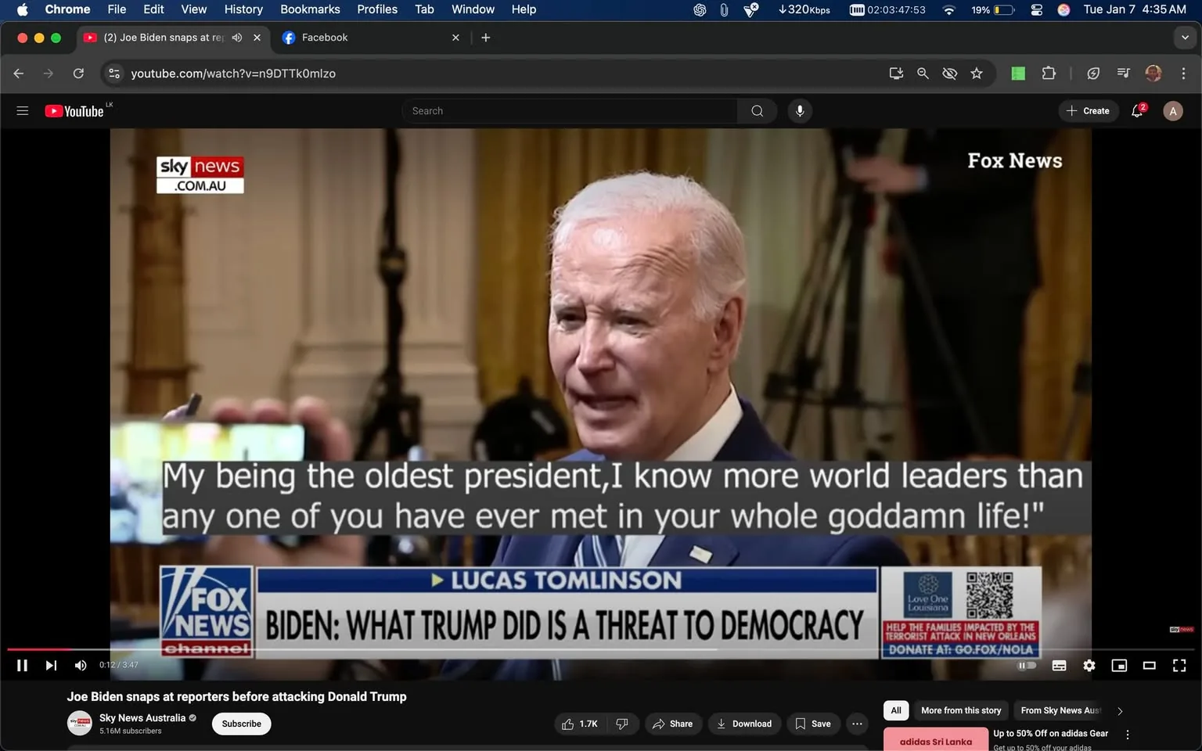Skip to the next video
Screen dimensions: 1202x751
coord(50,665)
